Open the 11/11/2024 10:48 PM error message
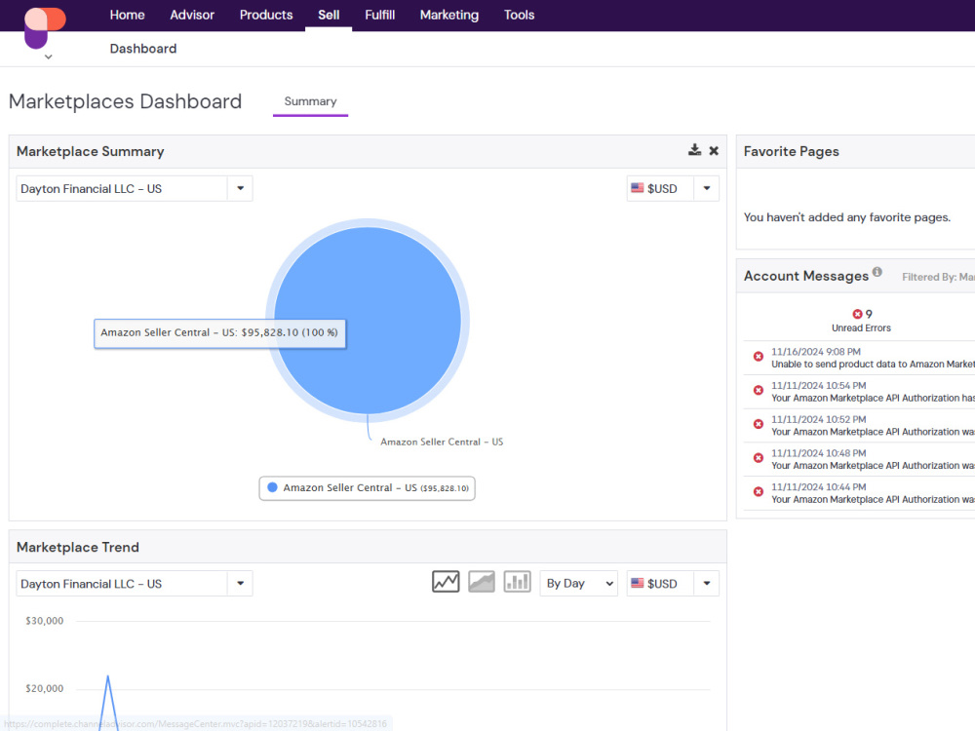 [873, 459]
